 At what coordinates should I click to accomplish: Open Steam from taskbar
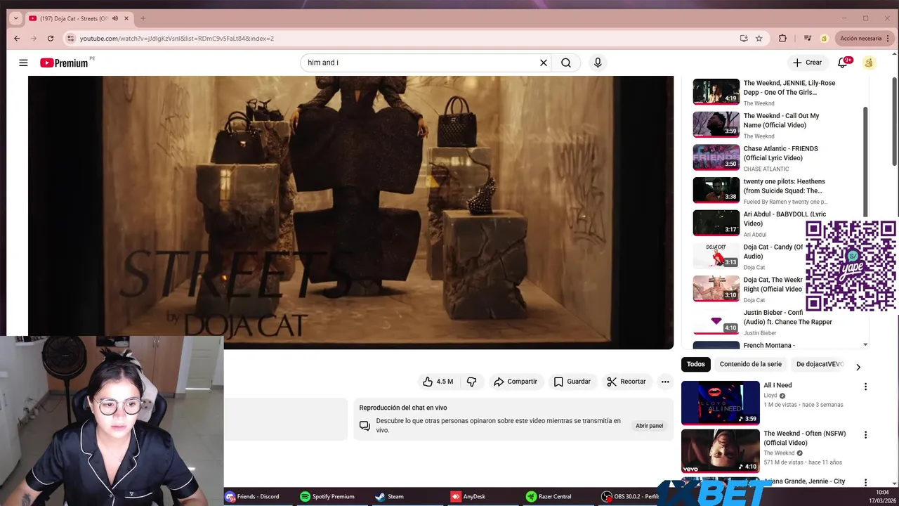pos(390,496)
